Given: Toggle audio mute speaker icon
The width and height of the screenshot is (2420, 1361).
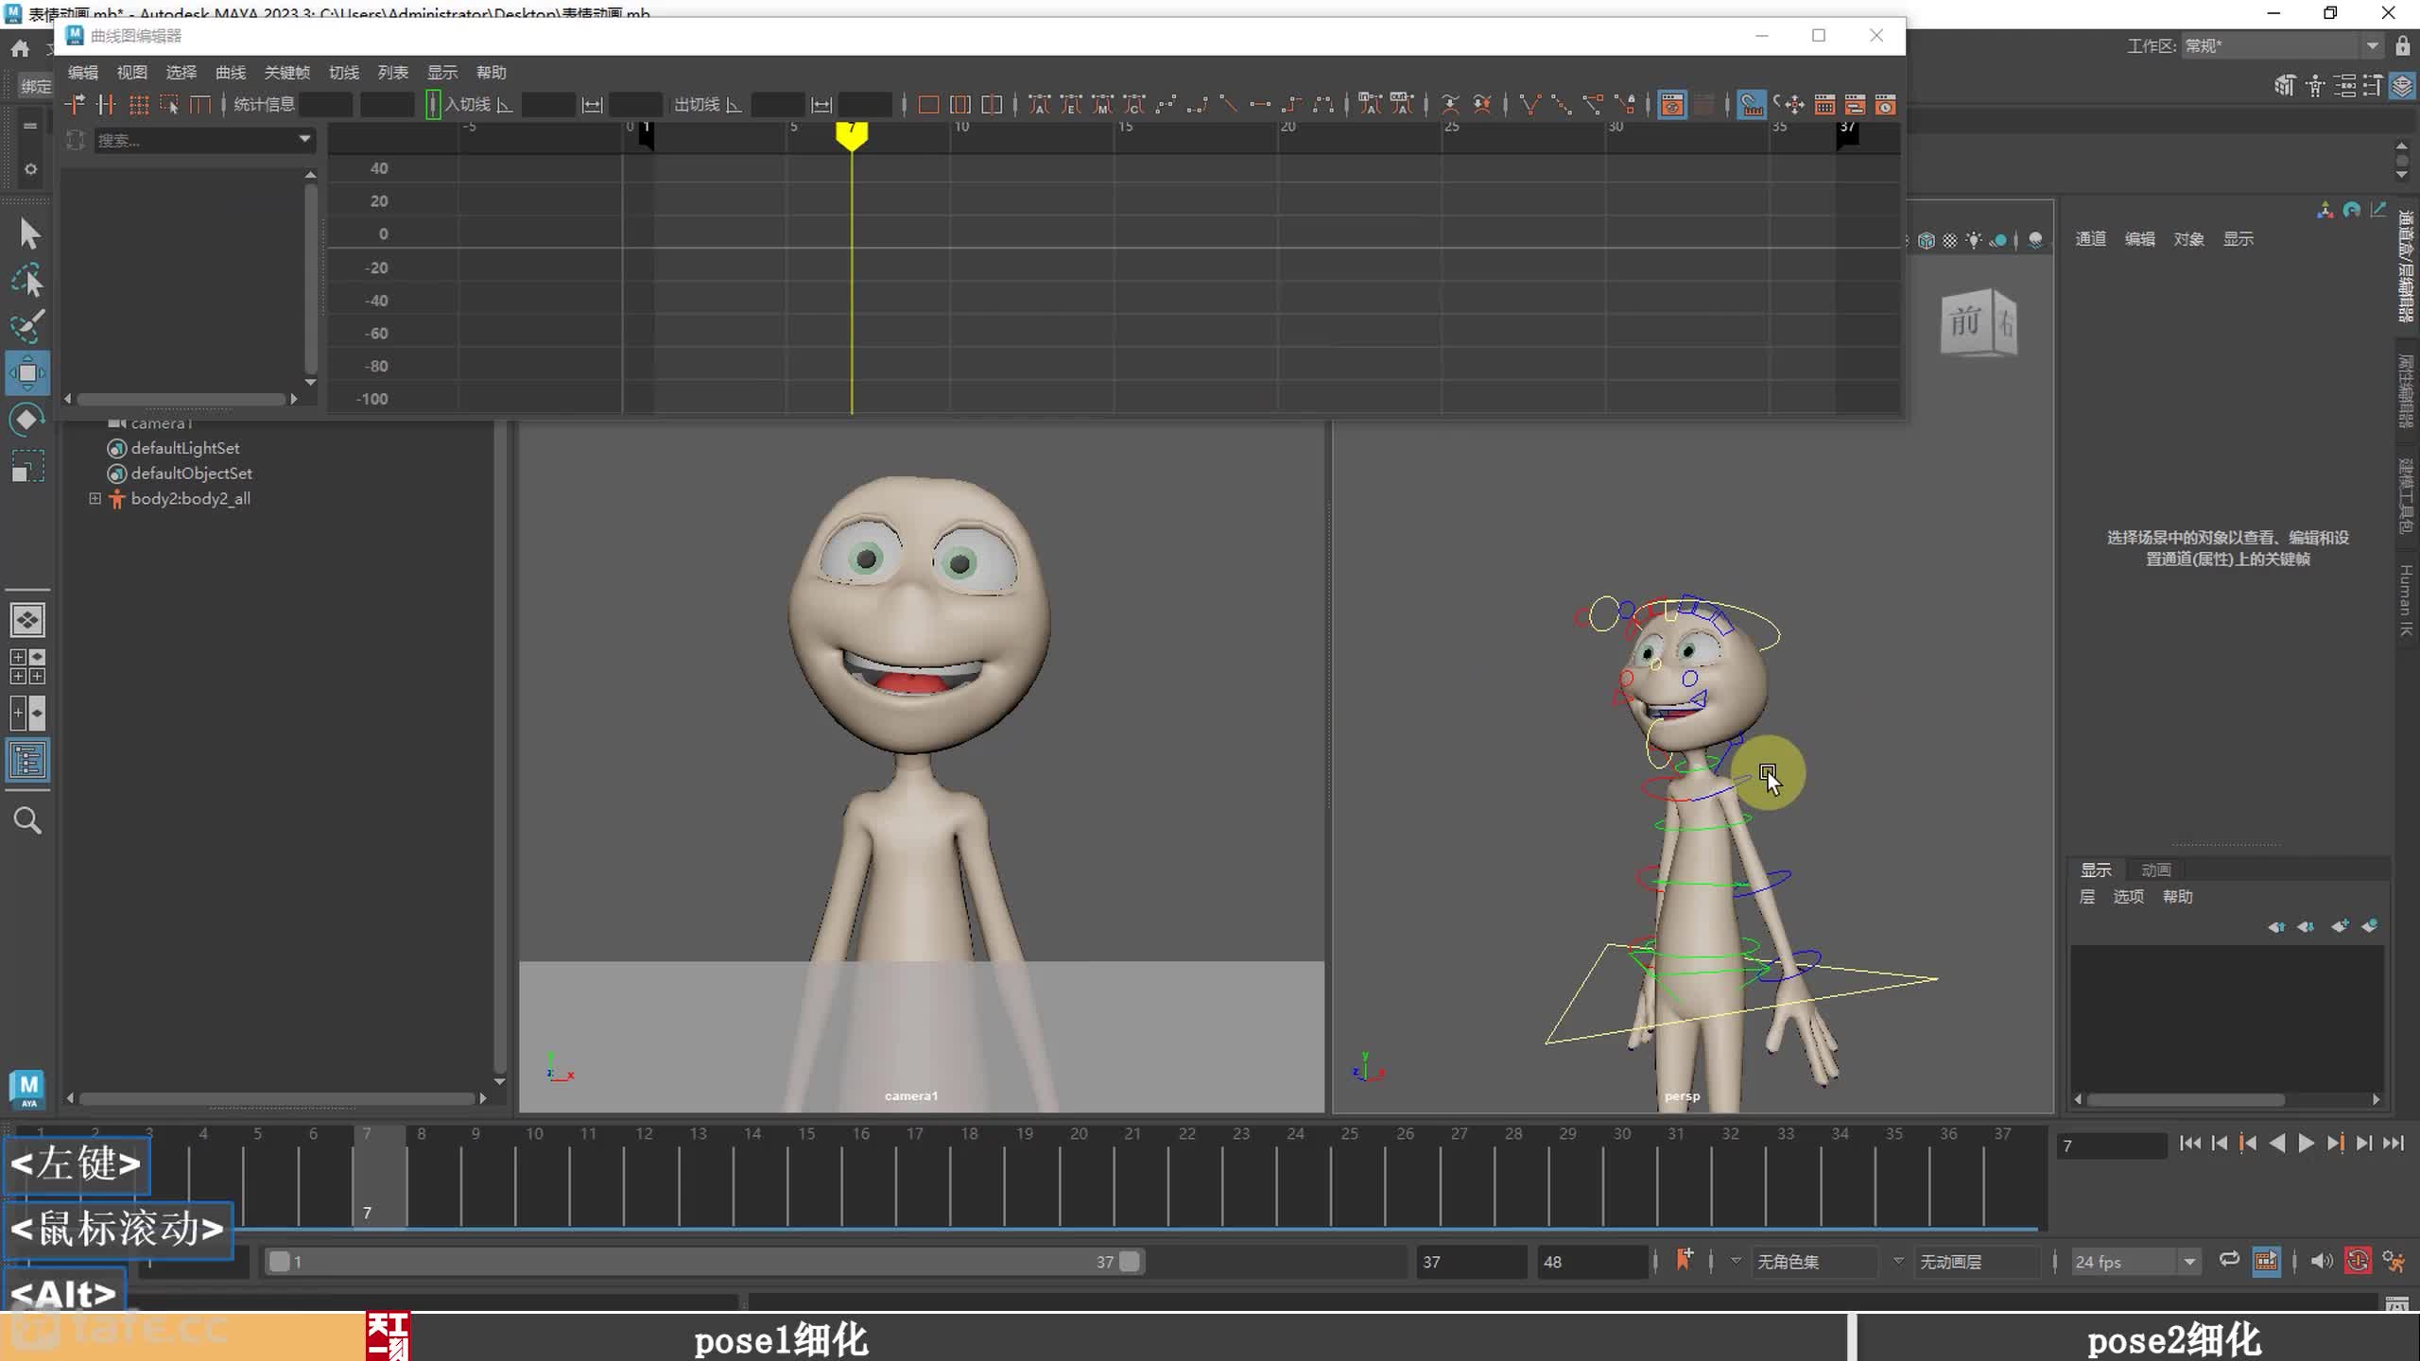Looking at the screenshot, I should (2321, 1260).
